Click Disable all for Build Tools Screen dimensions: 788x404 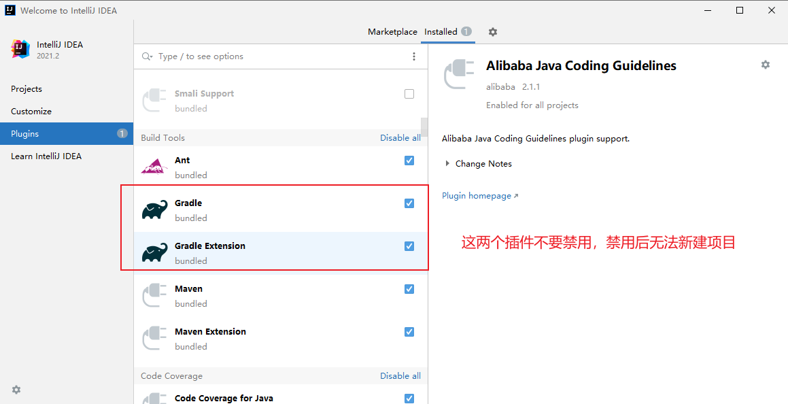(400, 137)
